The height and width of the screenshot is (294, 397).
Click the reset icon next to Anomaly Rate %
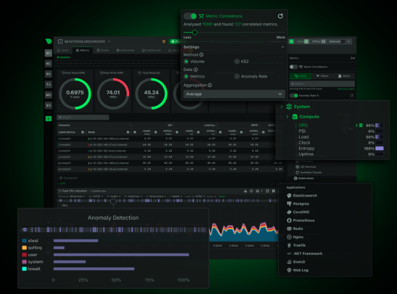click(x=352, y=95)
